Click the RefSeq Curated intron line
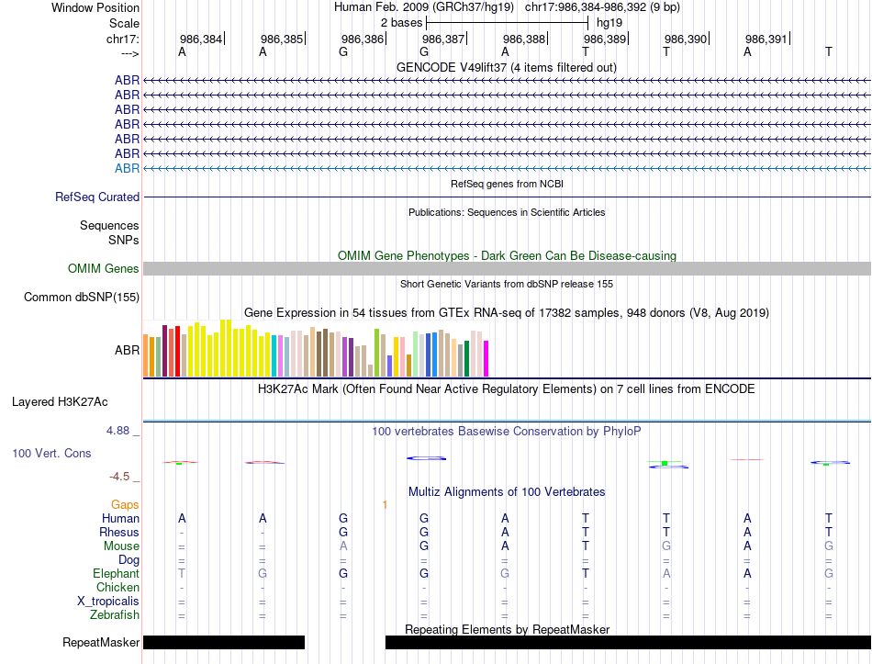Image resolution: width=872 pixels, height=664 pixels. click(507, 197)
